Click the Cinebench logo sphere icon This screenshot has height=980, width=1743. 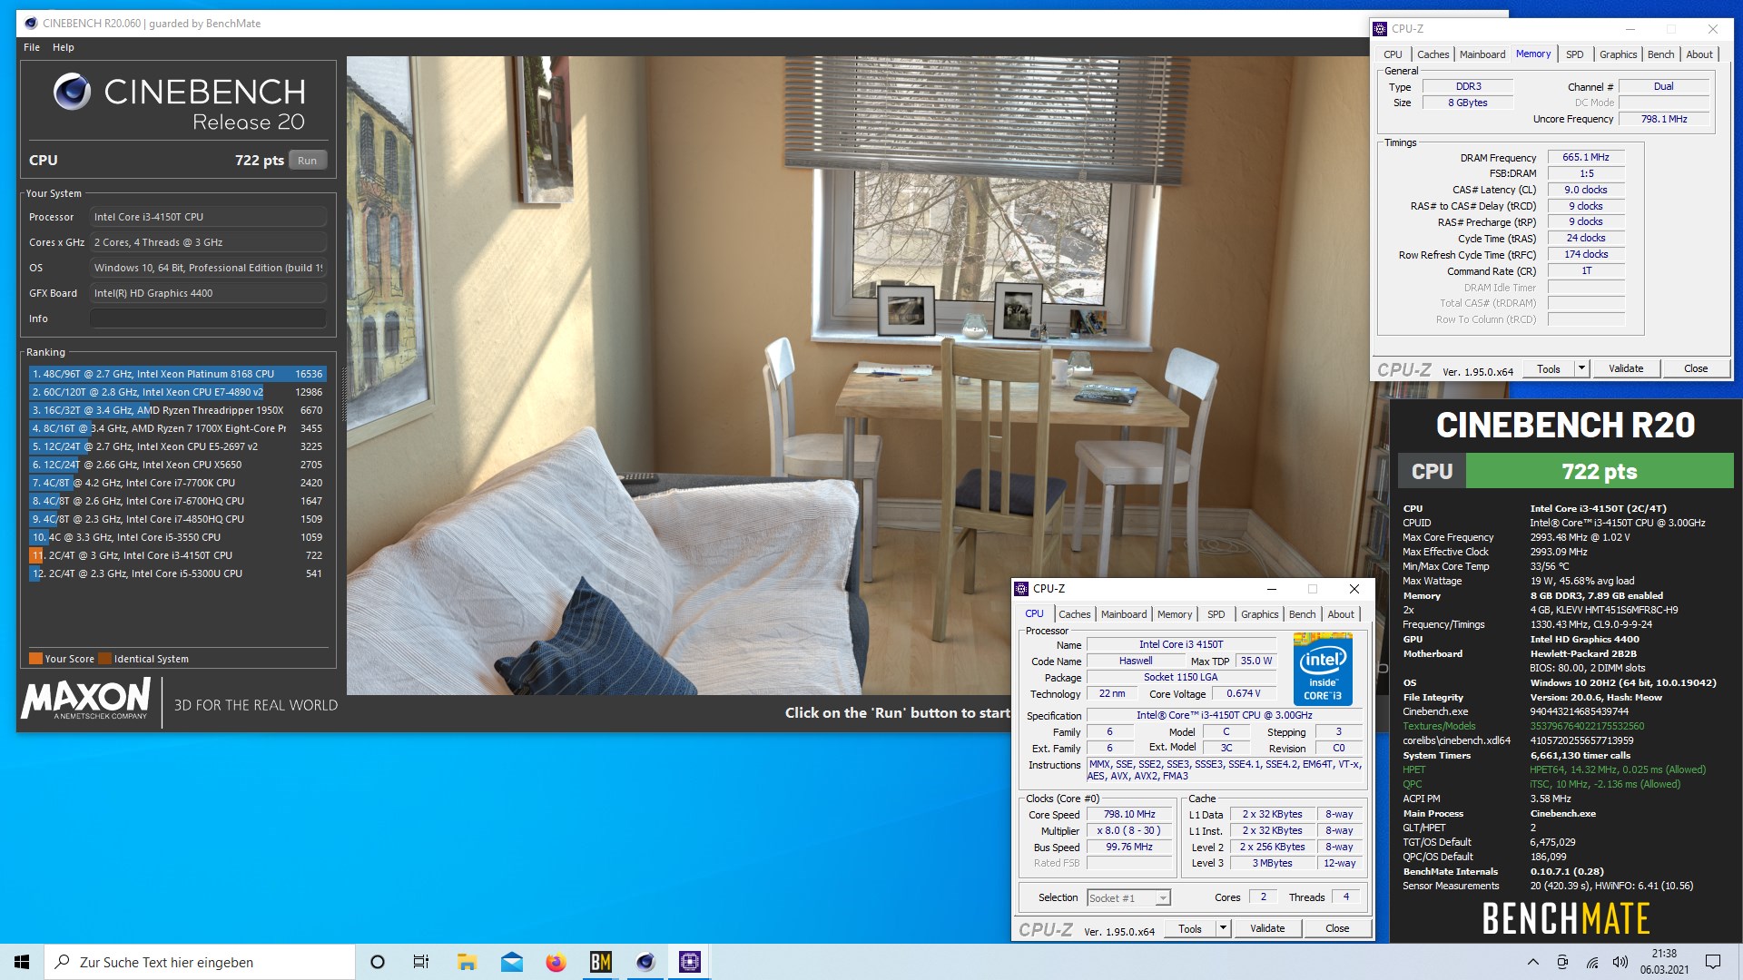(x=72, y=92)
